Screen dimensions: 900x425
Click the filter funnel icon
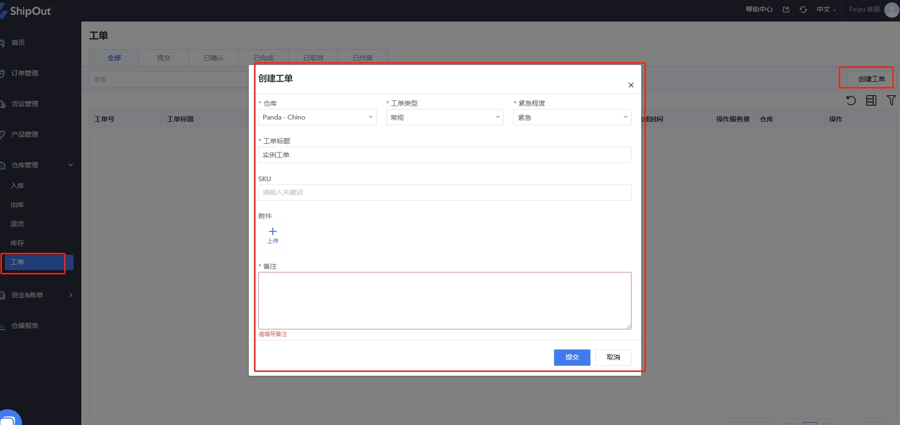pyautogui.click(x=891, y=100)
